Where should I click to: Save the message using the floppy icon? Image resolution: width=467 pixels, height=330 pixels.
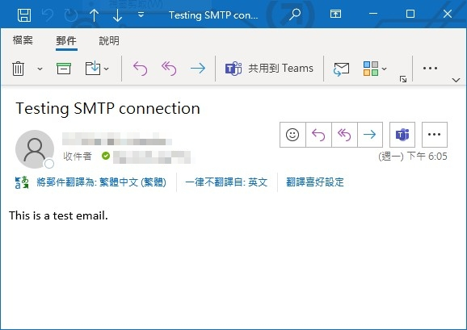point(24,15)
